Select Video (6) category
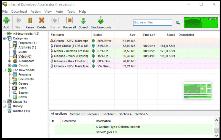Image resolution: width=221 pixels, height=140 pixels. tap(25, 56)
